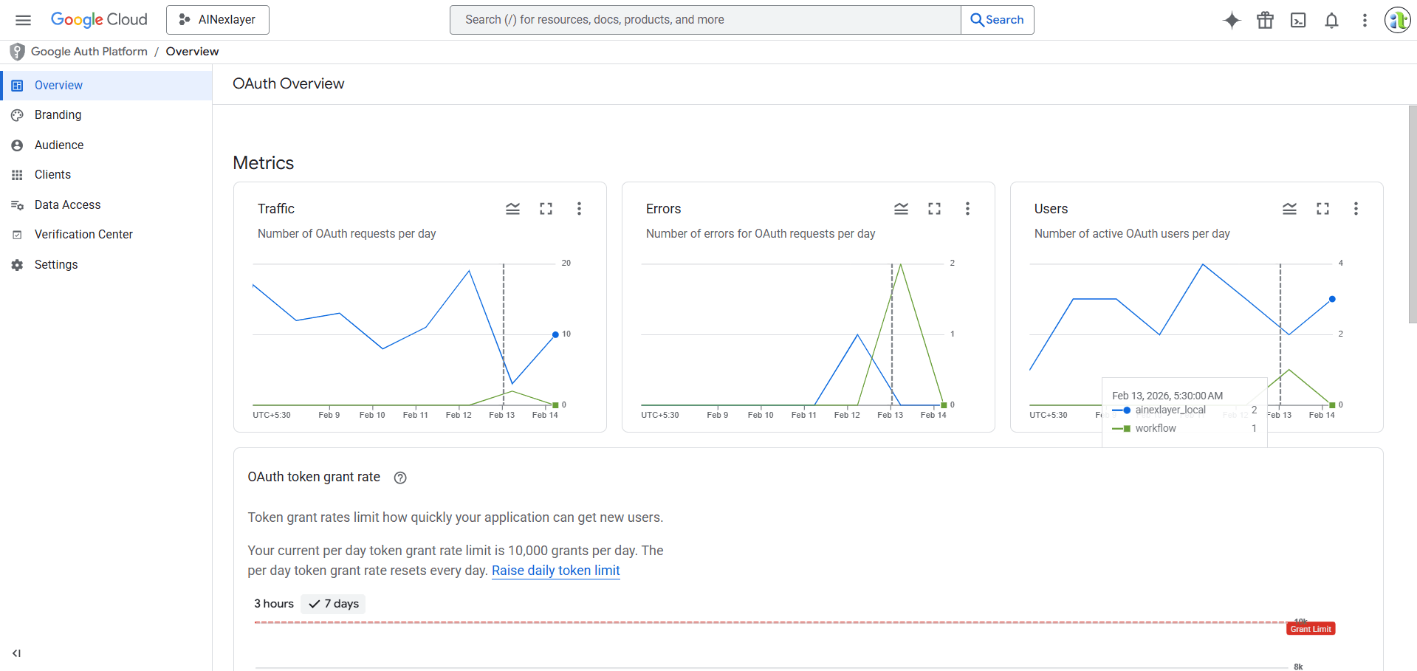Screen dimensions: 1417x671
Task: Navigate to Clients in the sidebar
Action: click(52, 174)
